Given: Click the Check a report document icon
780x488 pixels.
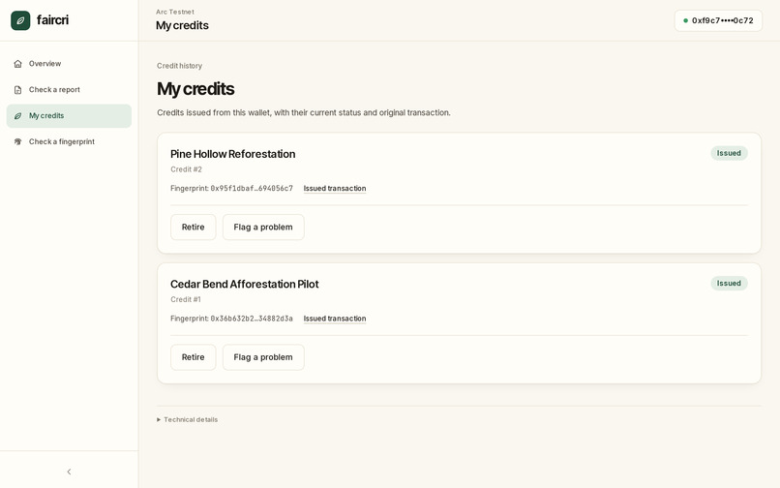Looking at the screenshot, I should (x=18, y=90).
